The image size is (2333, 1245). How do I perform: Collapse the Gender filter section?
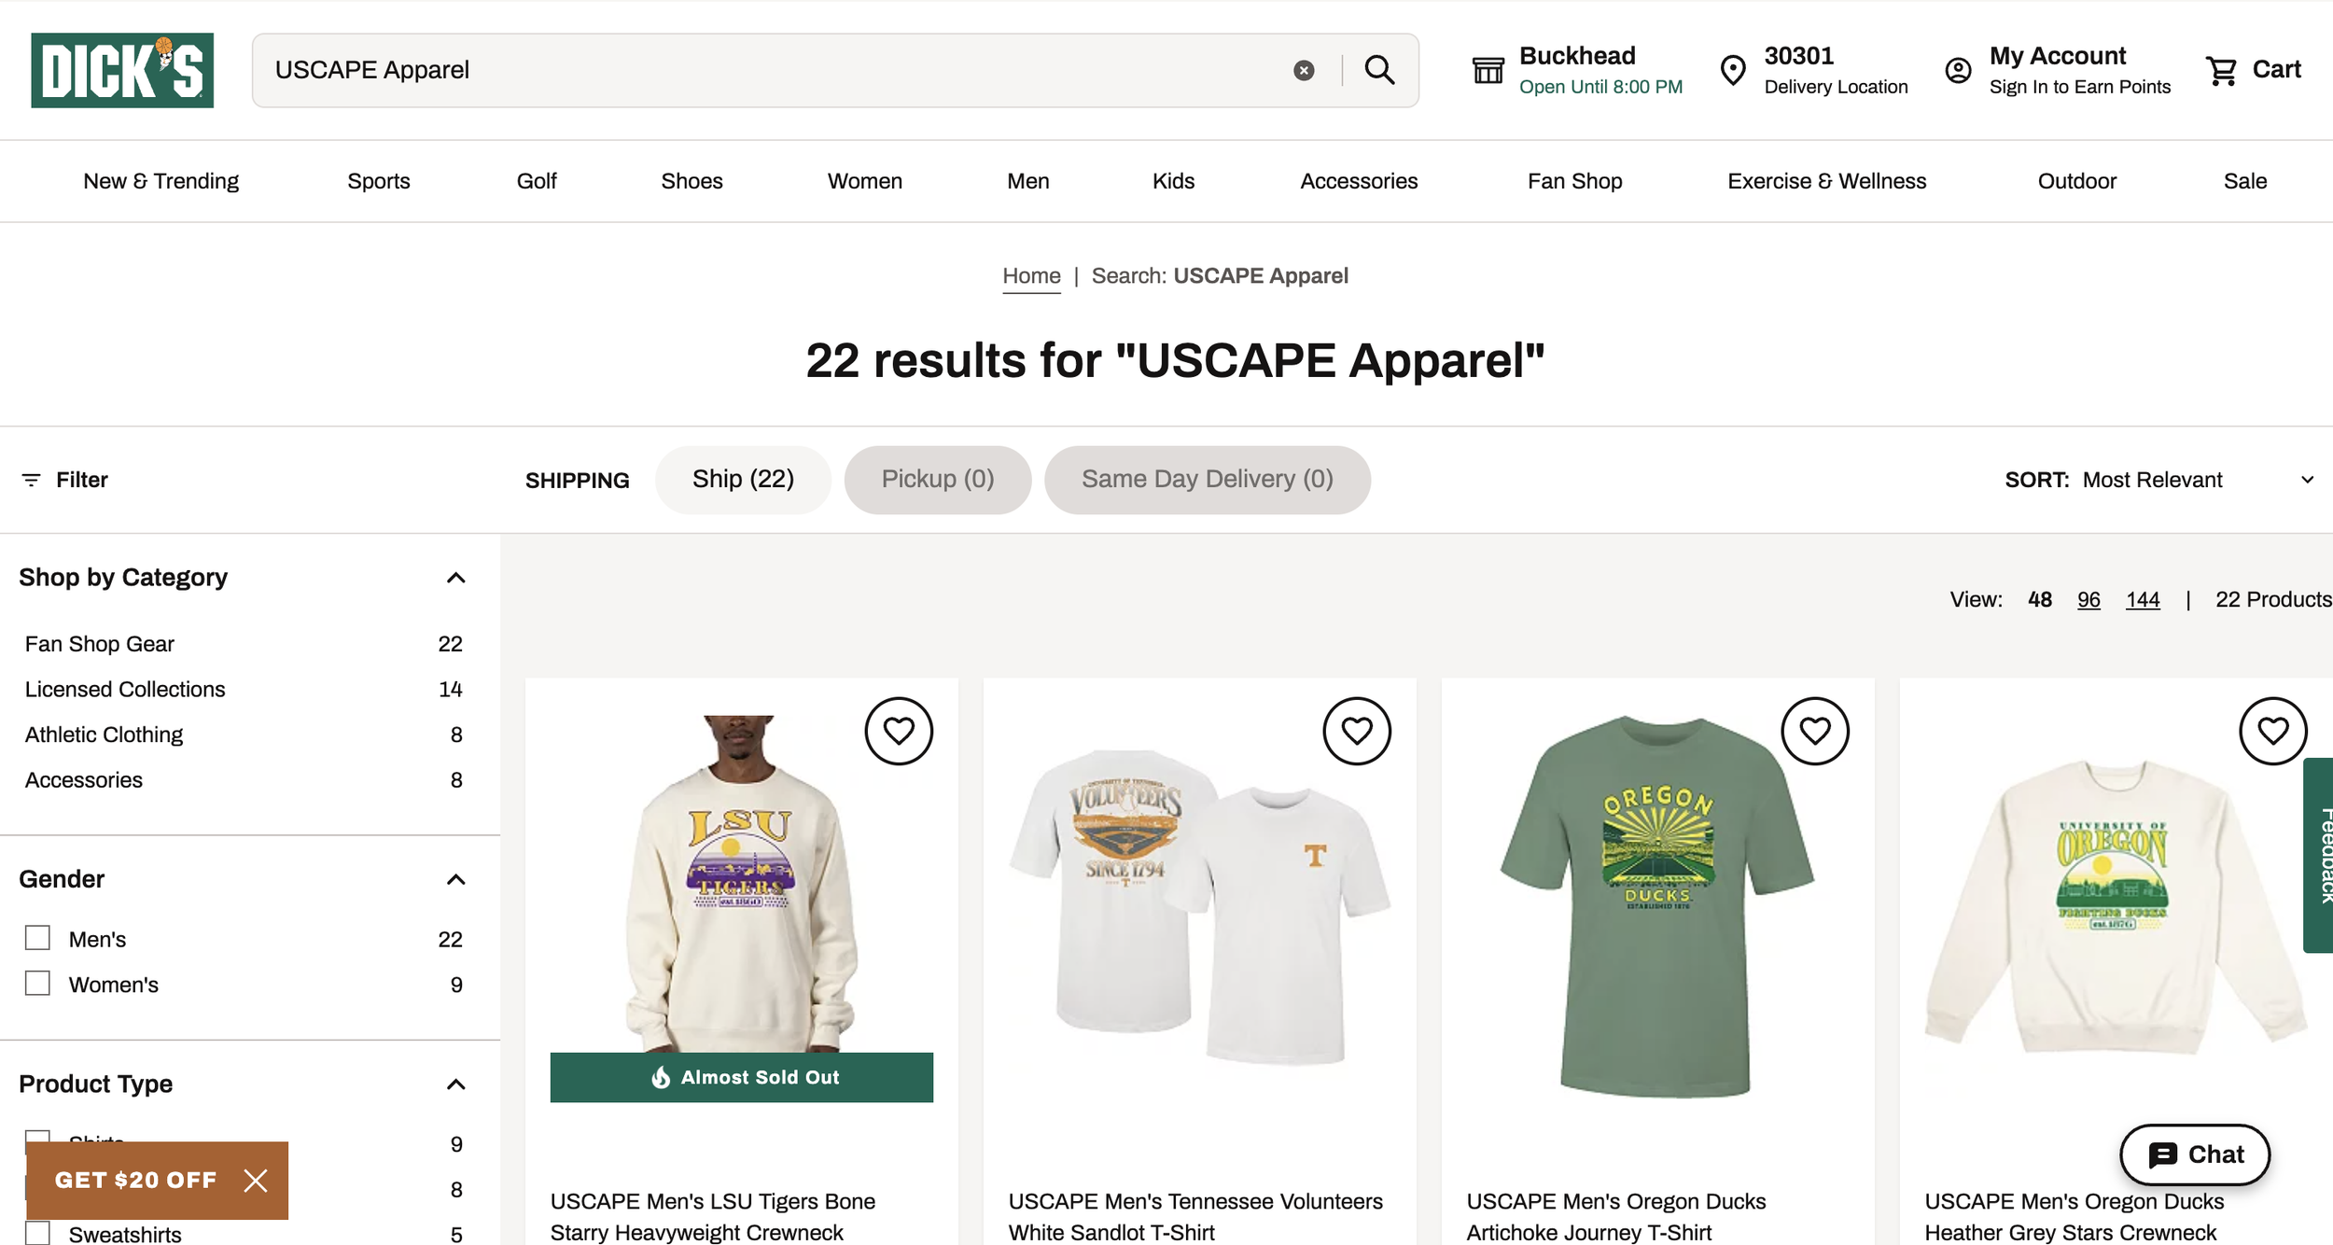coord(455,879)
